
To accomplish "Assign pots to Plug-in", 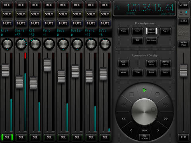I will click(166, 31).
